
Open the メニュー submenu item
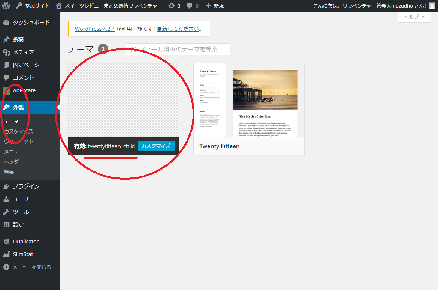(14, 152)
